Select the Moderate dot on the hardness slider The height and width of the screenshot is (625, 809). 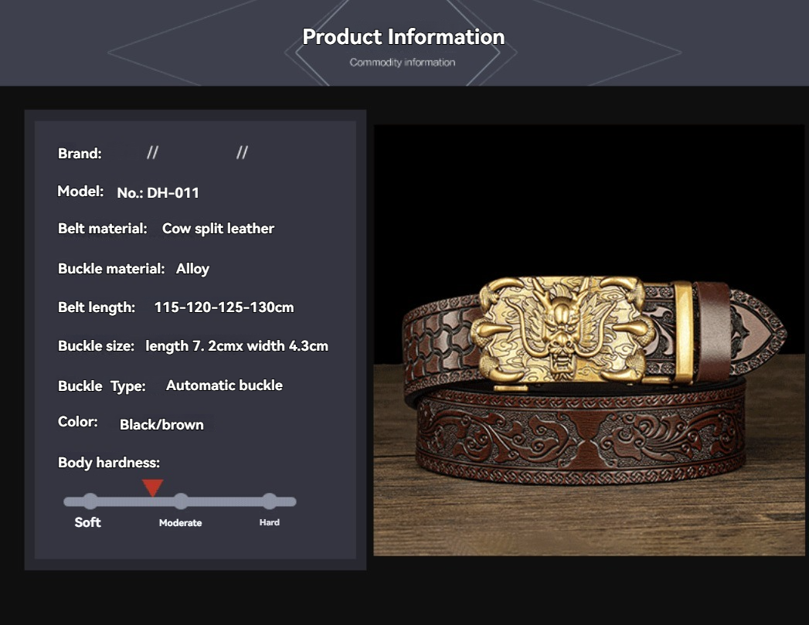point(181,501)
